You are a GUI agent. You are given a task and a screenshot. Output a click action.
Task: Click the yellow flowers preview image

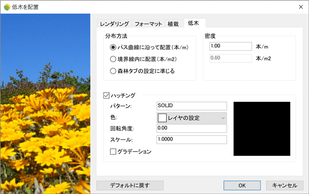click(x=45, y=104)
